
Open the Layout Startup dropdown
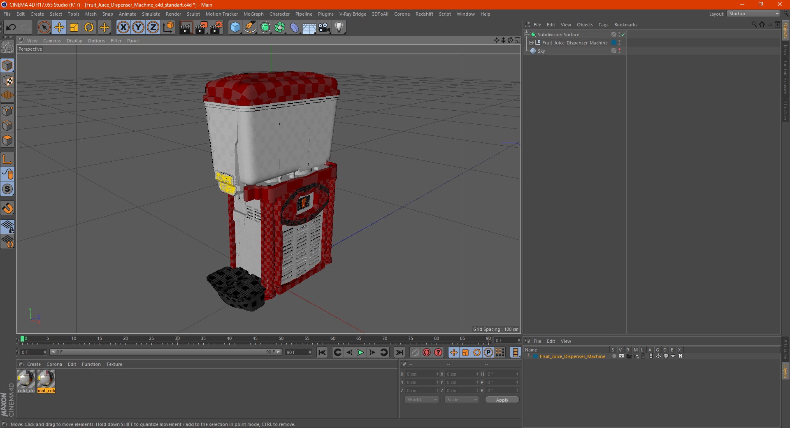tap(754, 14)
